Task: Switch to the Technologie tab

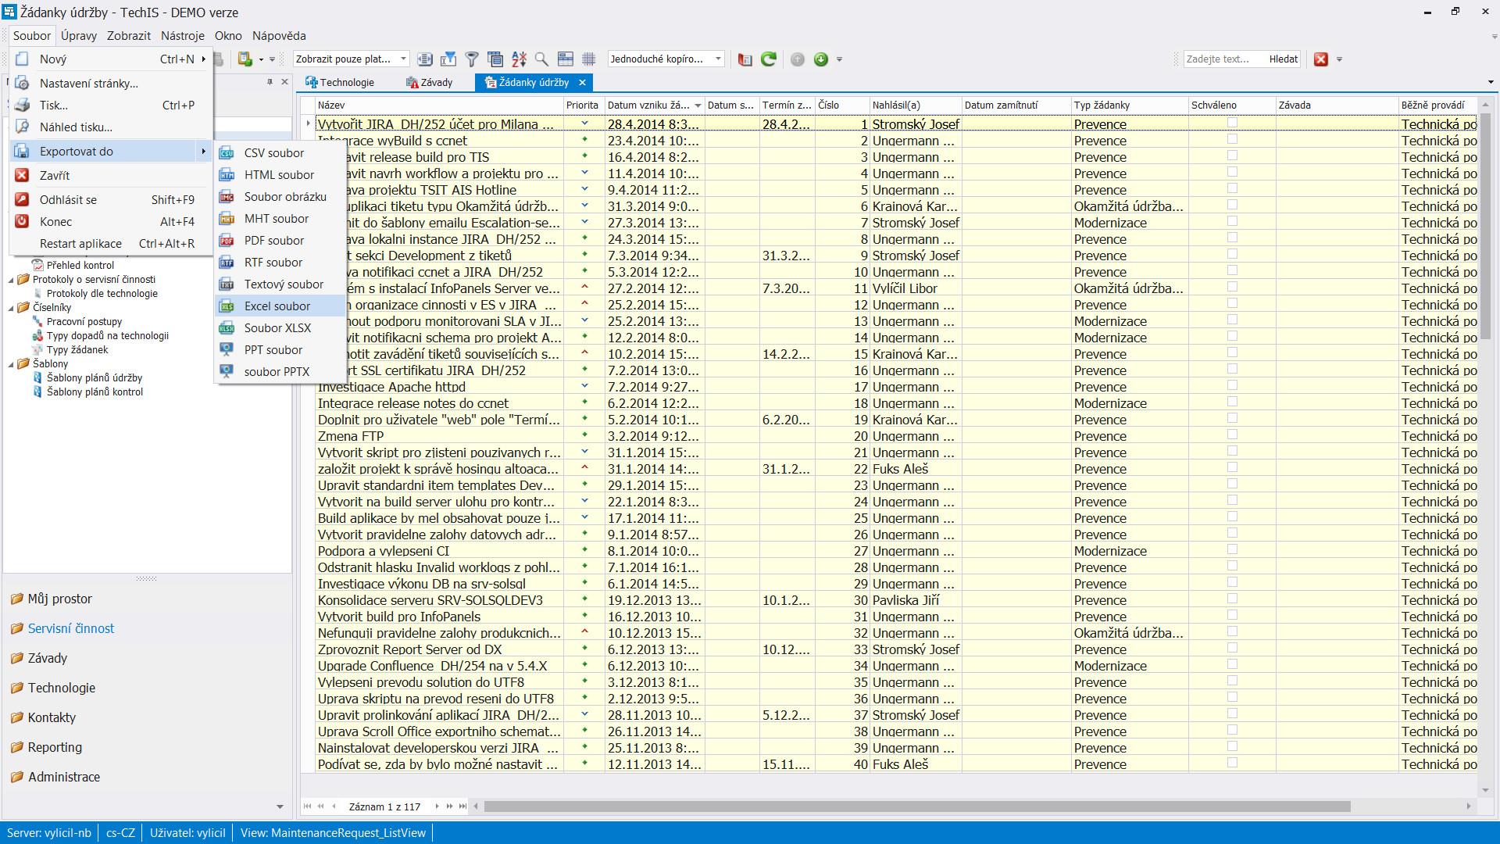Action: [340, 82]
